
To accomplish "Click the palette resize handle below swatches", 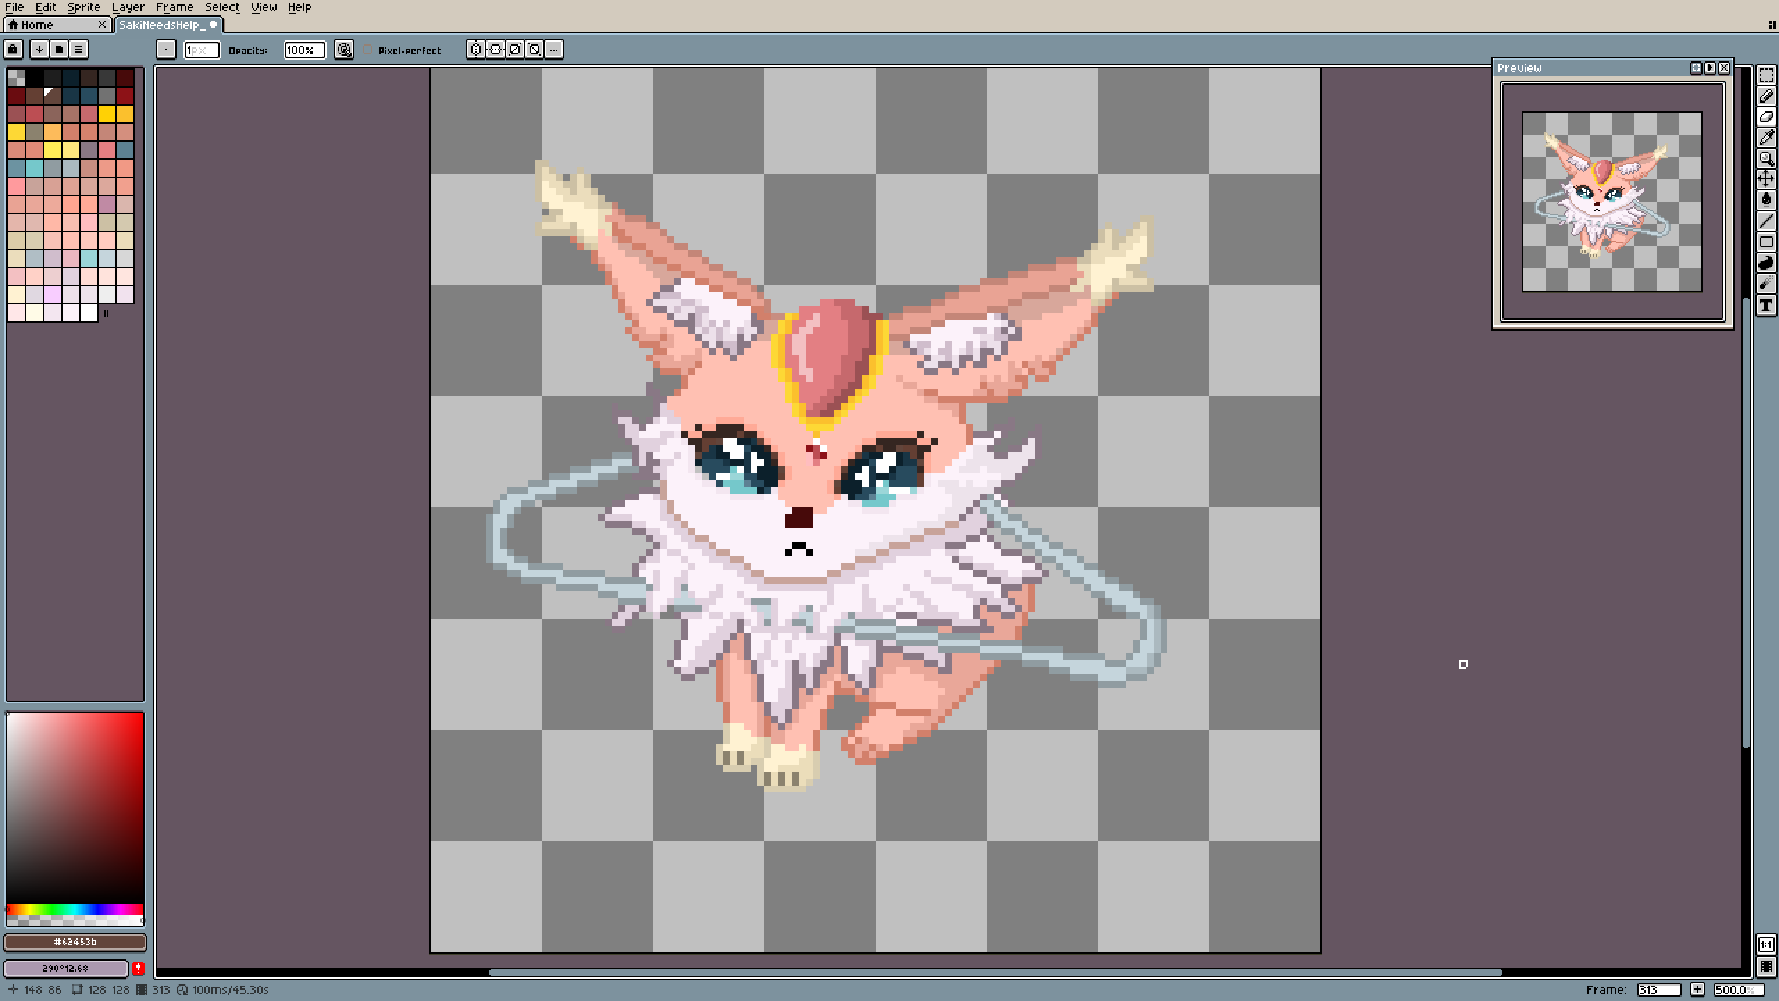I will [106, 314].
